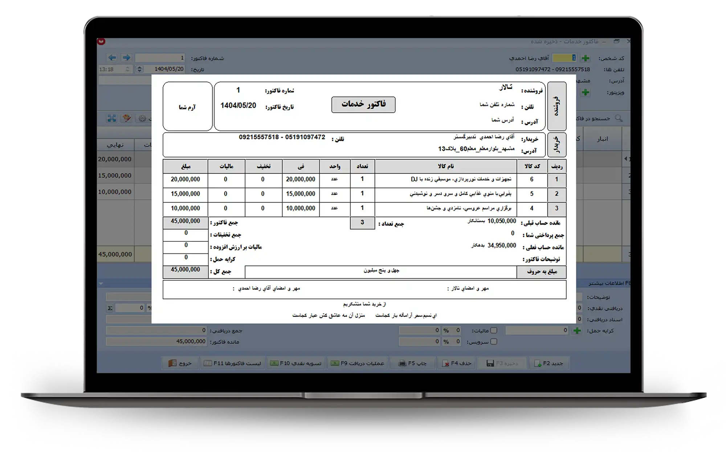Click the green plus beside کرایه حمل
Screen dimensions: 726x452
577,331
